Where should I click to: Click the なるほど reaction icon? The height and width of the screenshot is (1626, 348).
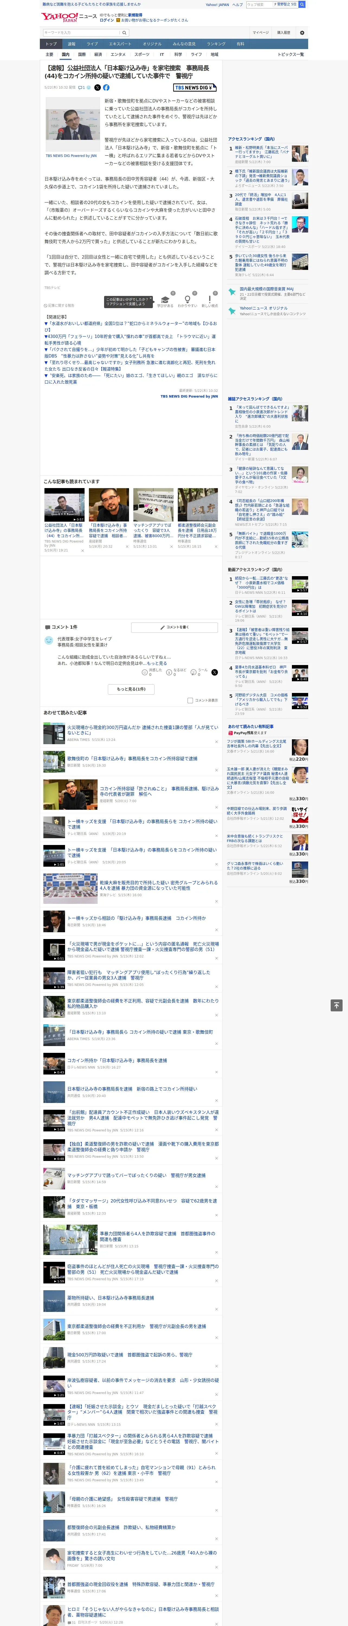tap(169, 672)
